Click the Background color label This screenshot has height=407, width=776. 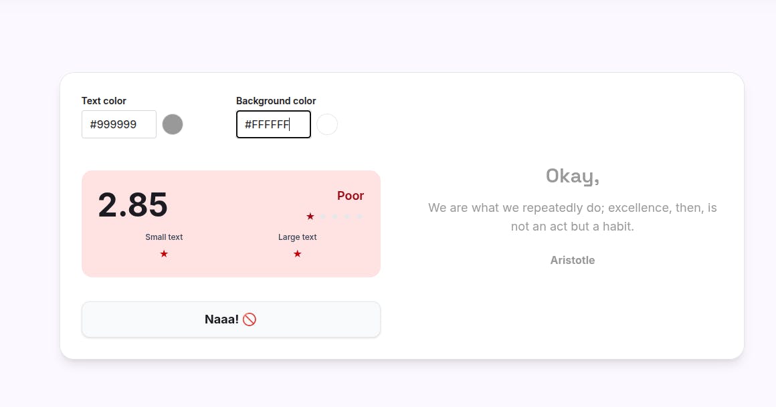pyautogui.click(x=276, y=101)
